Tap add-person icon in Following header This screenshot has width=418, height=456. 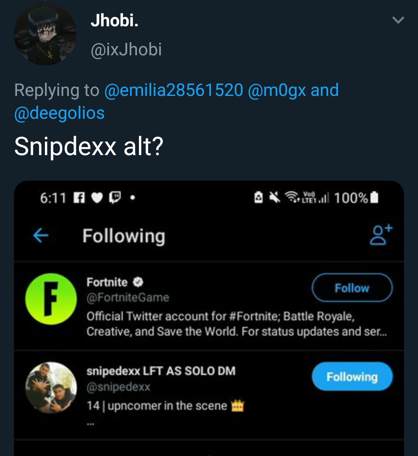pos(380,235)
